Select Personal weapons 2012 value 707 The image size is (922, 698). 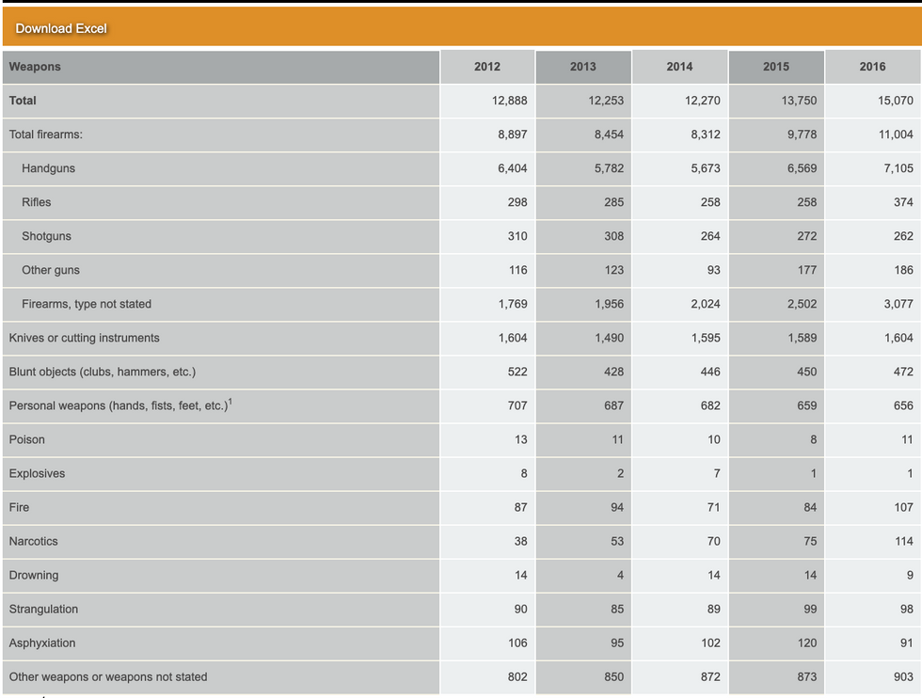coord(517,405)
